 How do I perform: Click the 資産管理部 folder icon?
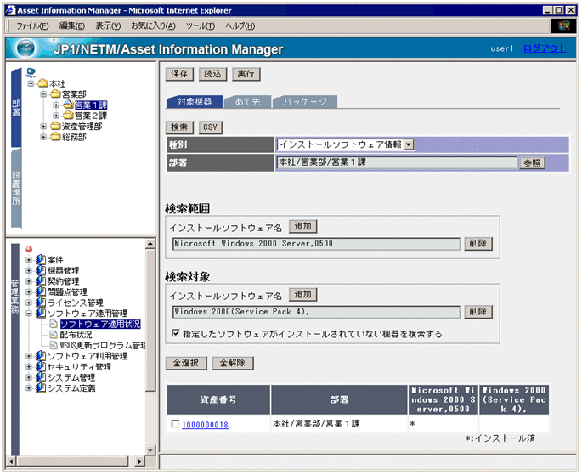(55, 126)
